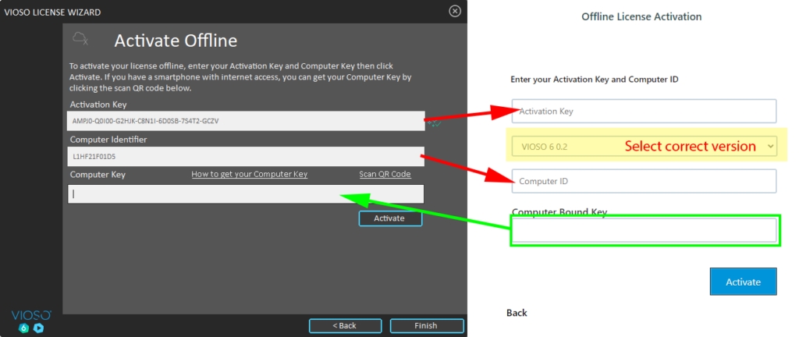Click into the empty Computer Key field
Viewport: 799px width, 337px height.
pos(246,193)
